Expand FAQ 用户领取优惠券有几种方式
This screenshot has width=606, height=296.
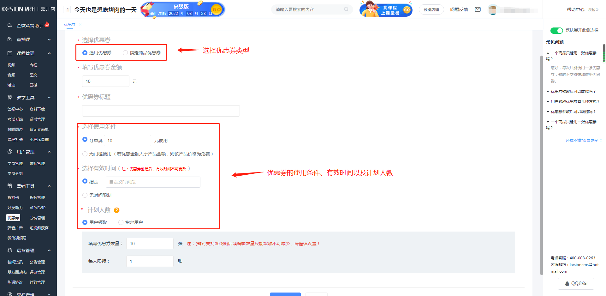[573, 101]
